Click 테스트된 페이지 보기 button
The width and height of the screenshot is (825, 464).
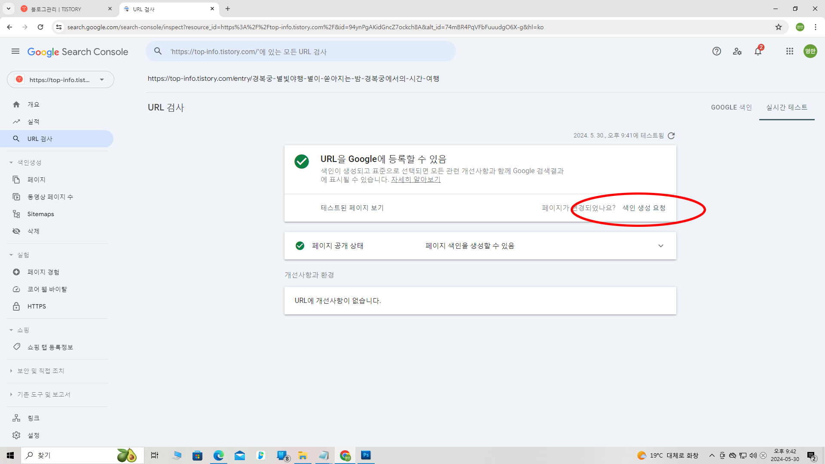352,208
